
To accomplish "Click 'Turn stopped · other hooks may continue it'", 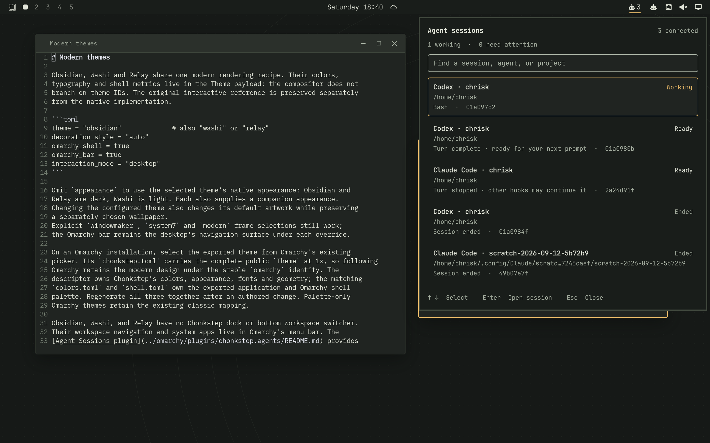I will point(510,190).
